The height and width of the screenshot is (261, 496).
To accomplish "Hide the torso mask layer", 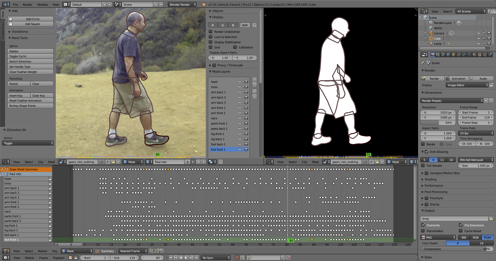I will pos(239,87).
